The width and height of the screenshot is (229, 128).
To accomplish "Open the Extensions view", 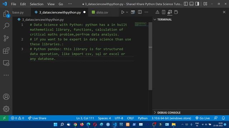I will click(x=6, y=50).
